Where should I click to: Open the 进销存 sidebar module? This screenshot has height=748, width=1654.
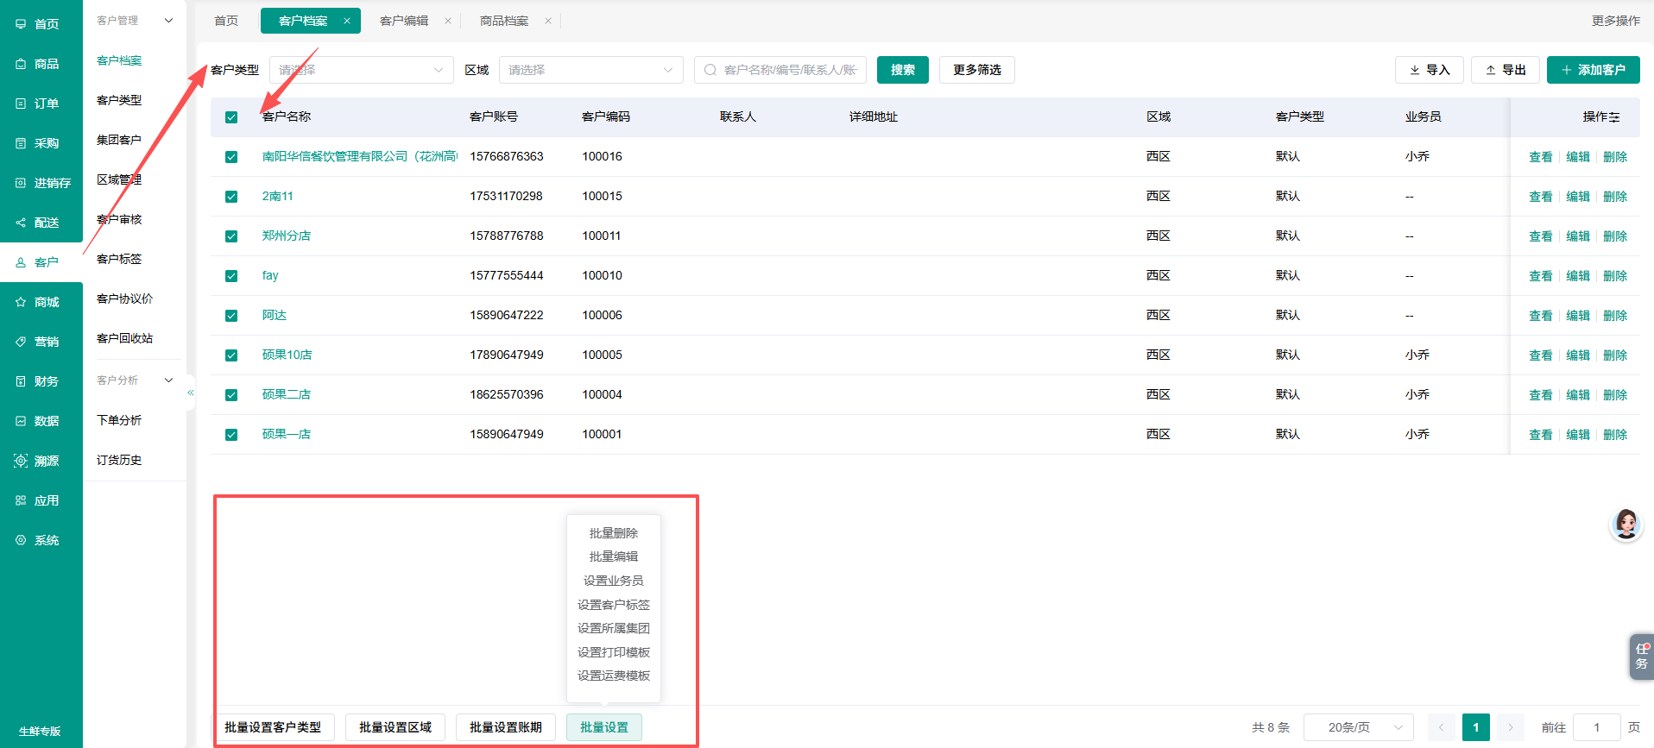click(42, 183)
